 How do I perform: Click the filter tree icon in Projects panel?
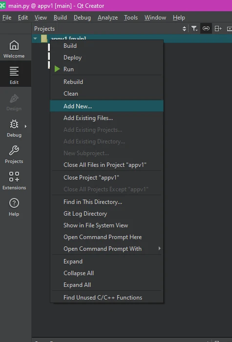point(194,29)
